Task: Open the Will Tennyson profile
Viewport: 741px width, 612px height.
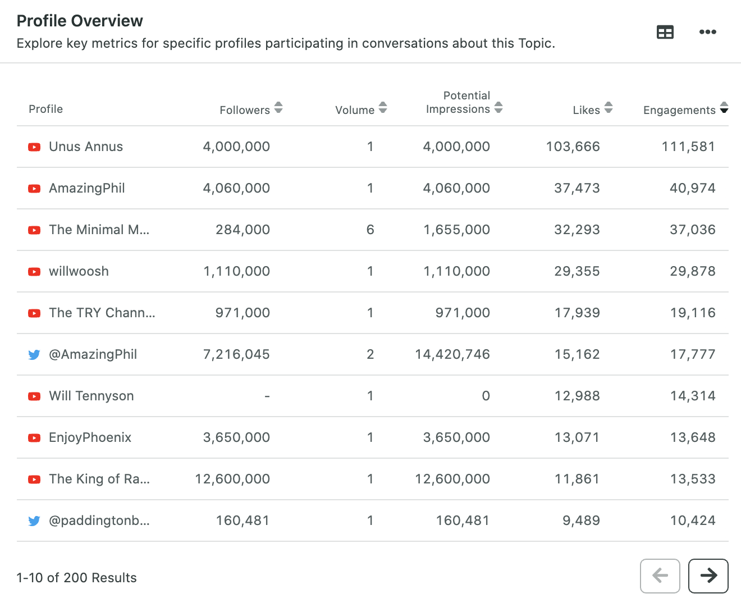Action: pyautogui.click(x=92, y=396)
